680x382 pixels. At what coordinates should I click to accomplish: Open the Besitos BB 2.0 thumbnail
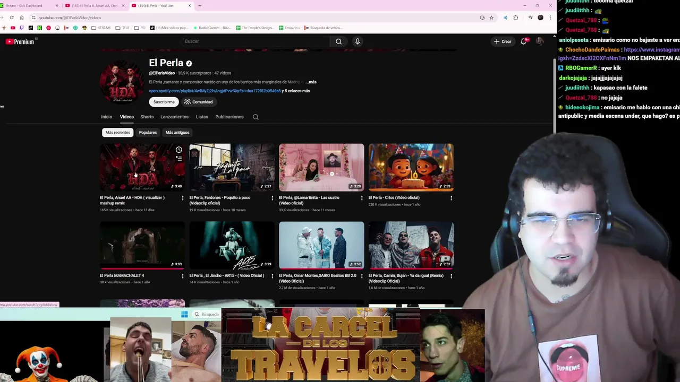coord(321,245)
